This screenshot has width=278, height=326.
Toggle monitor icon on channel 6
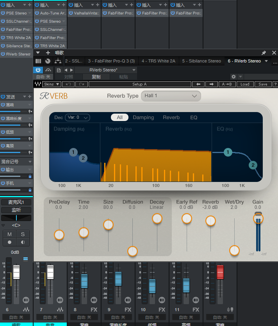point(23,242)
